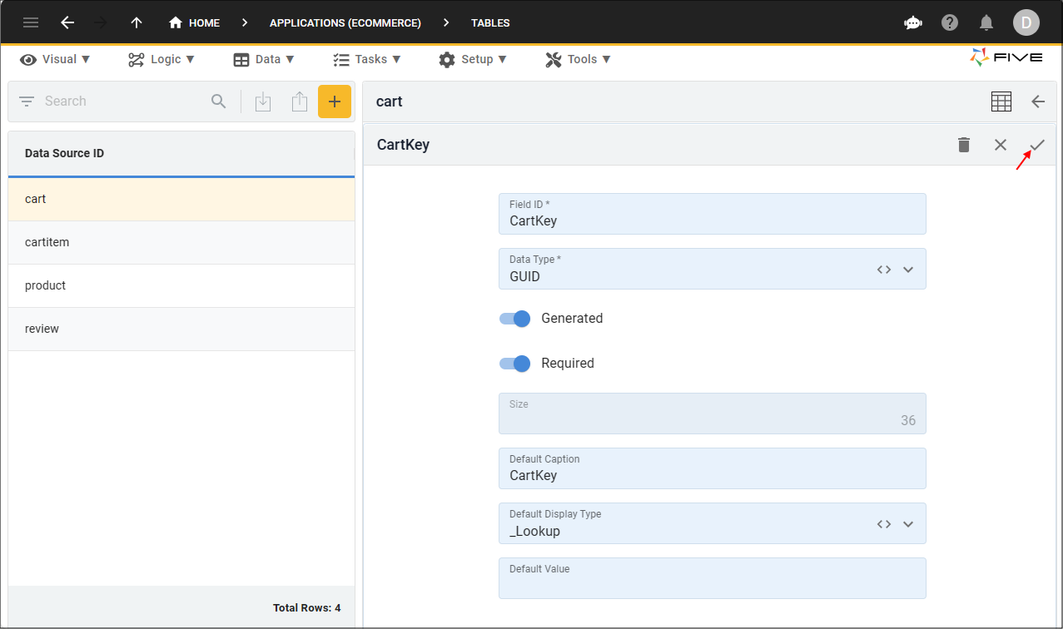Disable the Required switch

coord(514,364)
